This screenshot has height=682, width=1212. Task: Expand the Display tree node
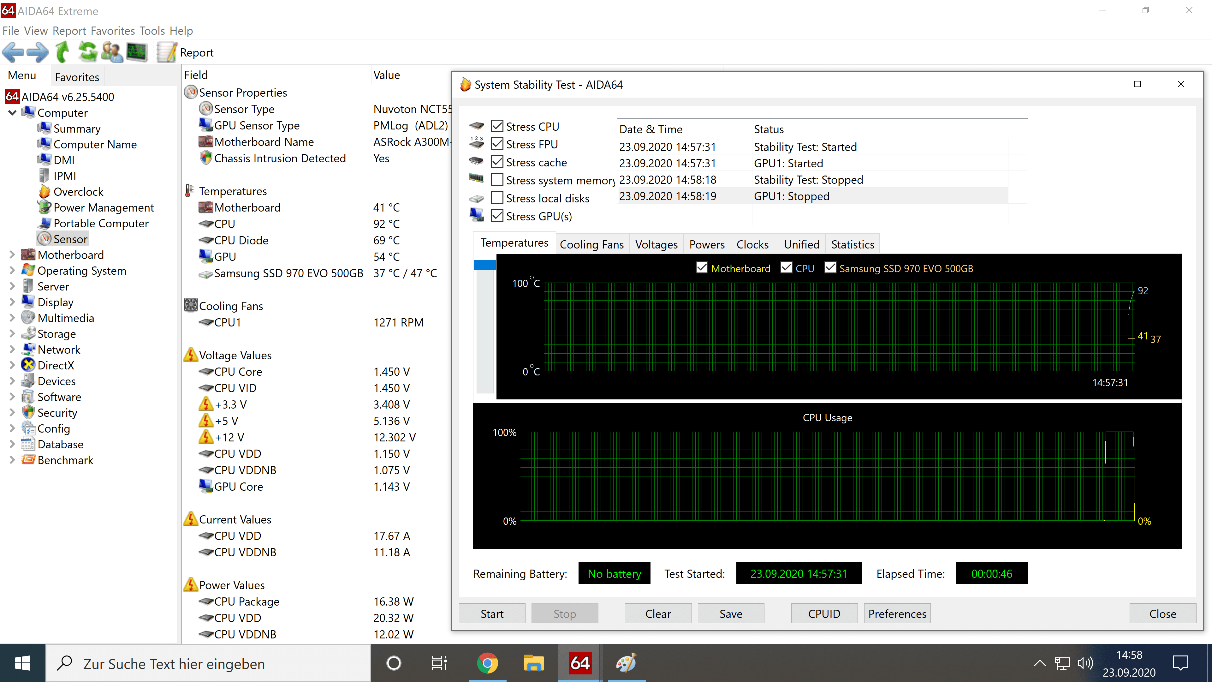[x=13, y=302]
